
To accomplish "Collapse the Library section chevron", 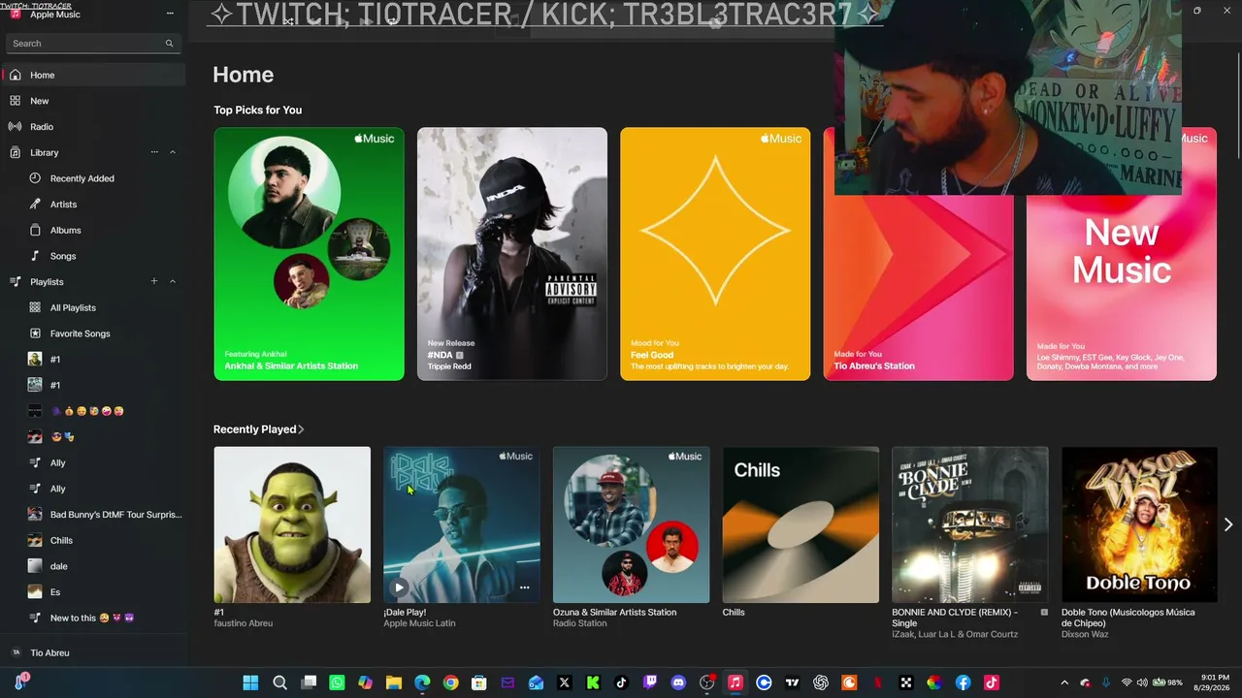I will pyautogui.click(x=173, y=152).
